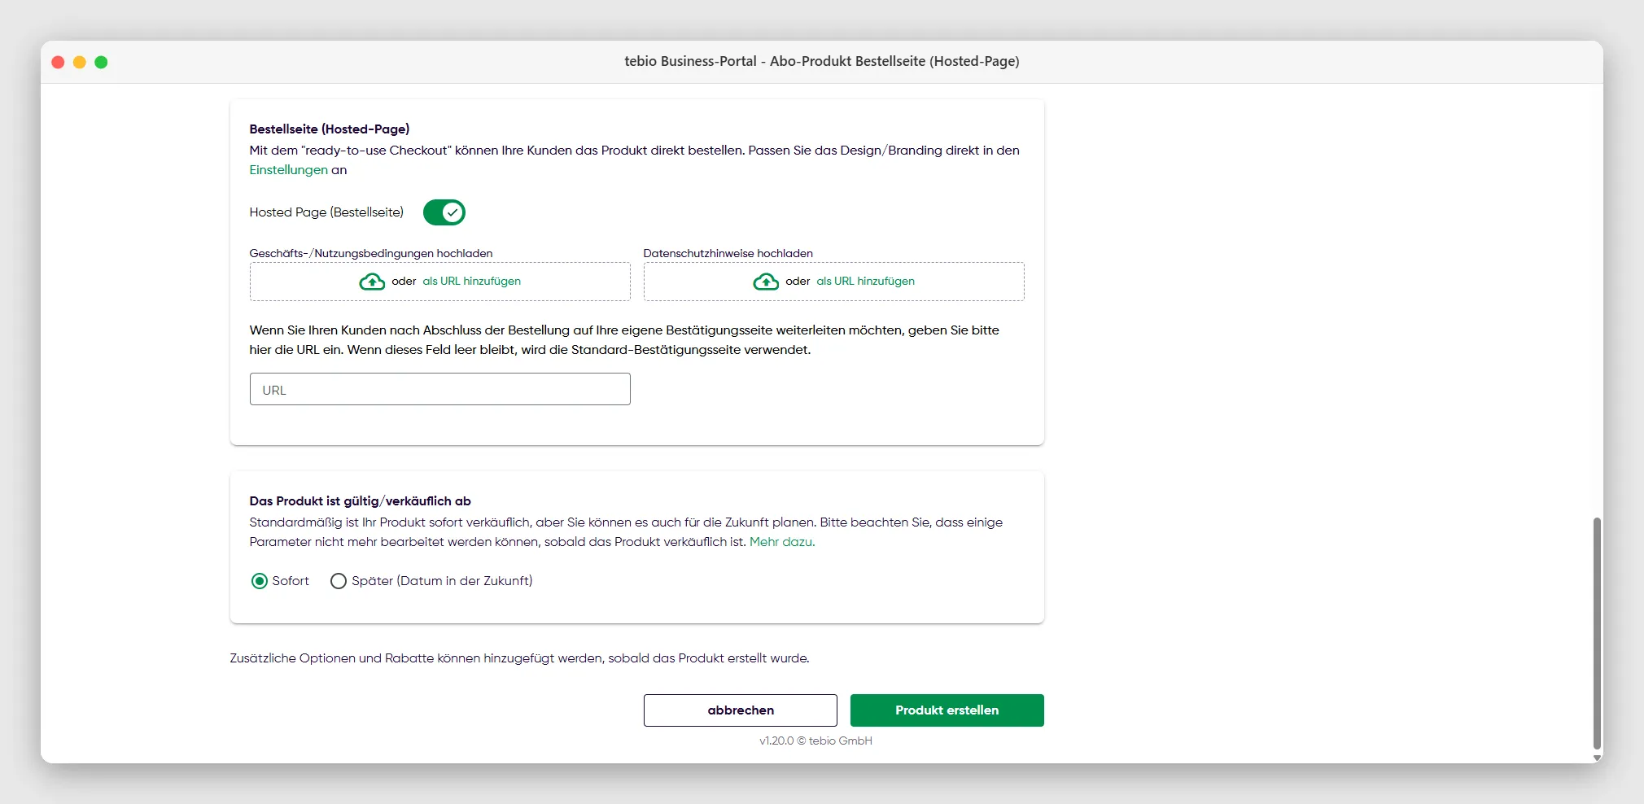Click the Produkt erstellen button

coord(947,710)
